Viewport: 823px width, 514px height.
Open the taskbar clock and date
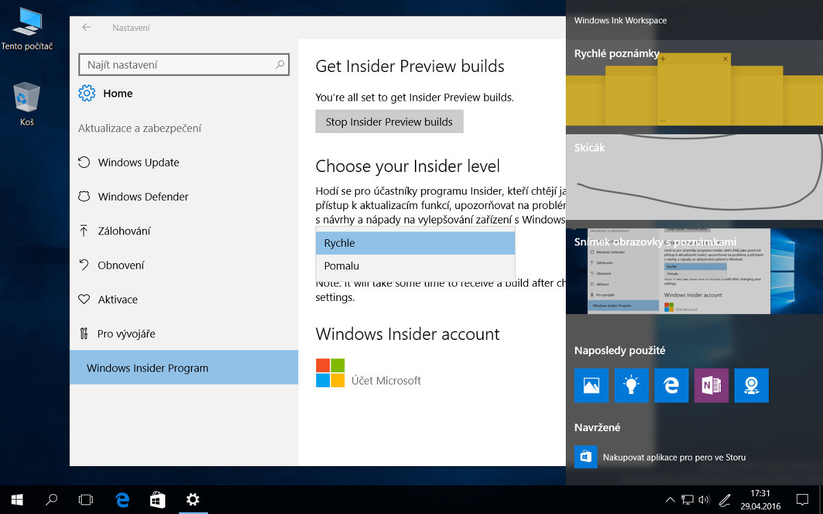[760, 500]
